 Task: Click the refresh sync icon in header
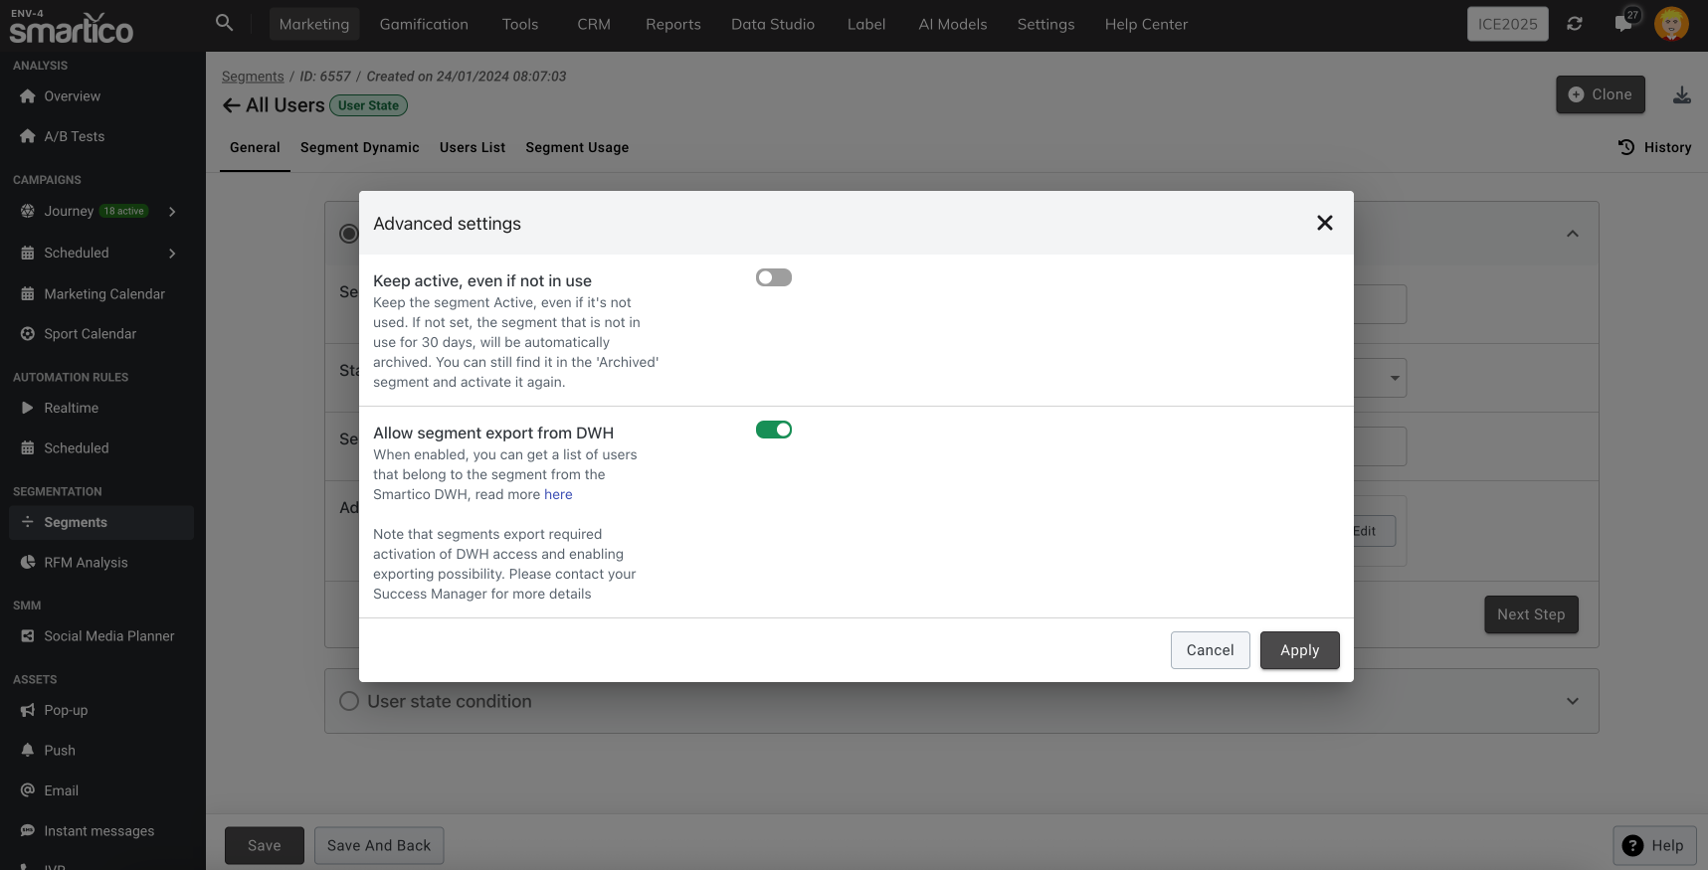coord(1574,24)
